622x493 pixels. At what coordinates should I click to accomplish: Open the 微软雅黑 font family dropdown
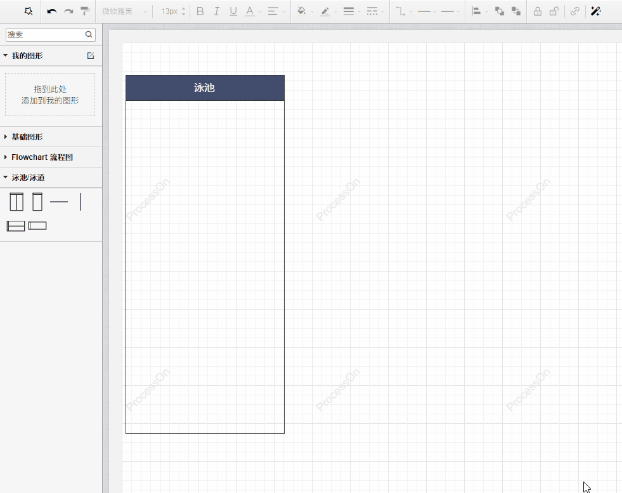124,11
